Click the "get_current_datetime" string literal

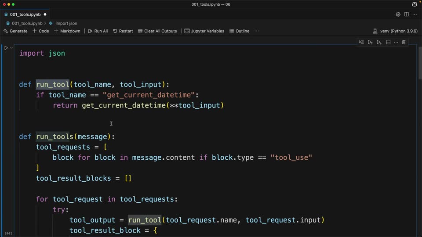[x=149, y=95]
